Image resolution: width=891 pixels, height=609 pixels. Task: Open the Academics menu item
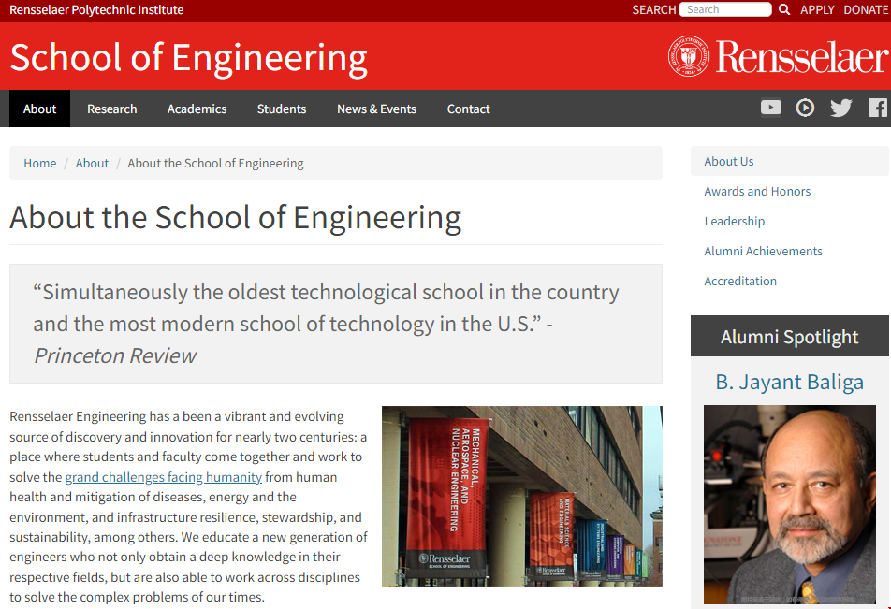tap(197, 109)
